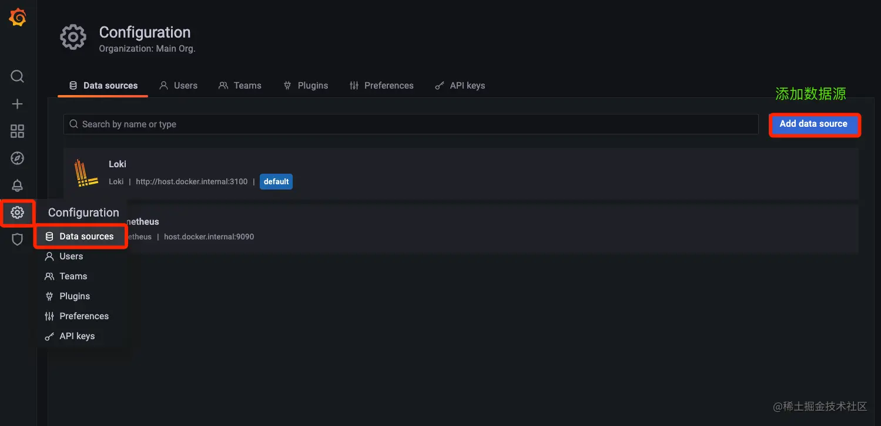
Task: Click the Configuration flyout menu header
Action: 83,212
